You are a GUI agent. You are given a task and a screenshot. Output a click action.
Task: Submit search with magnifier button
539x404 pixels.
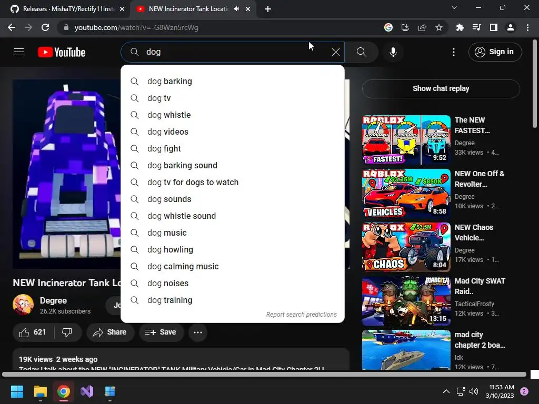tap(361, 52)
